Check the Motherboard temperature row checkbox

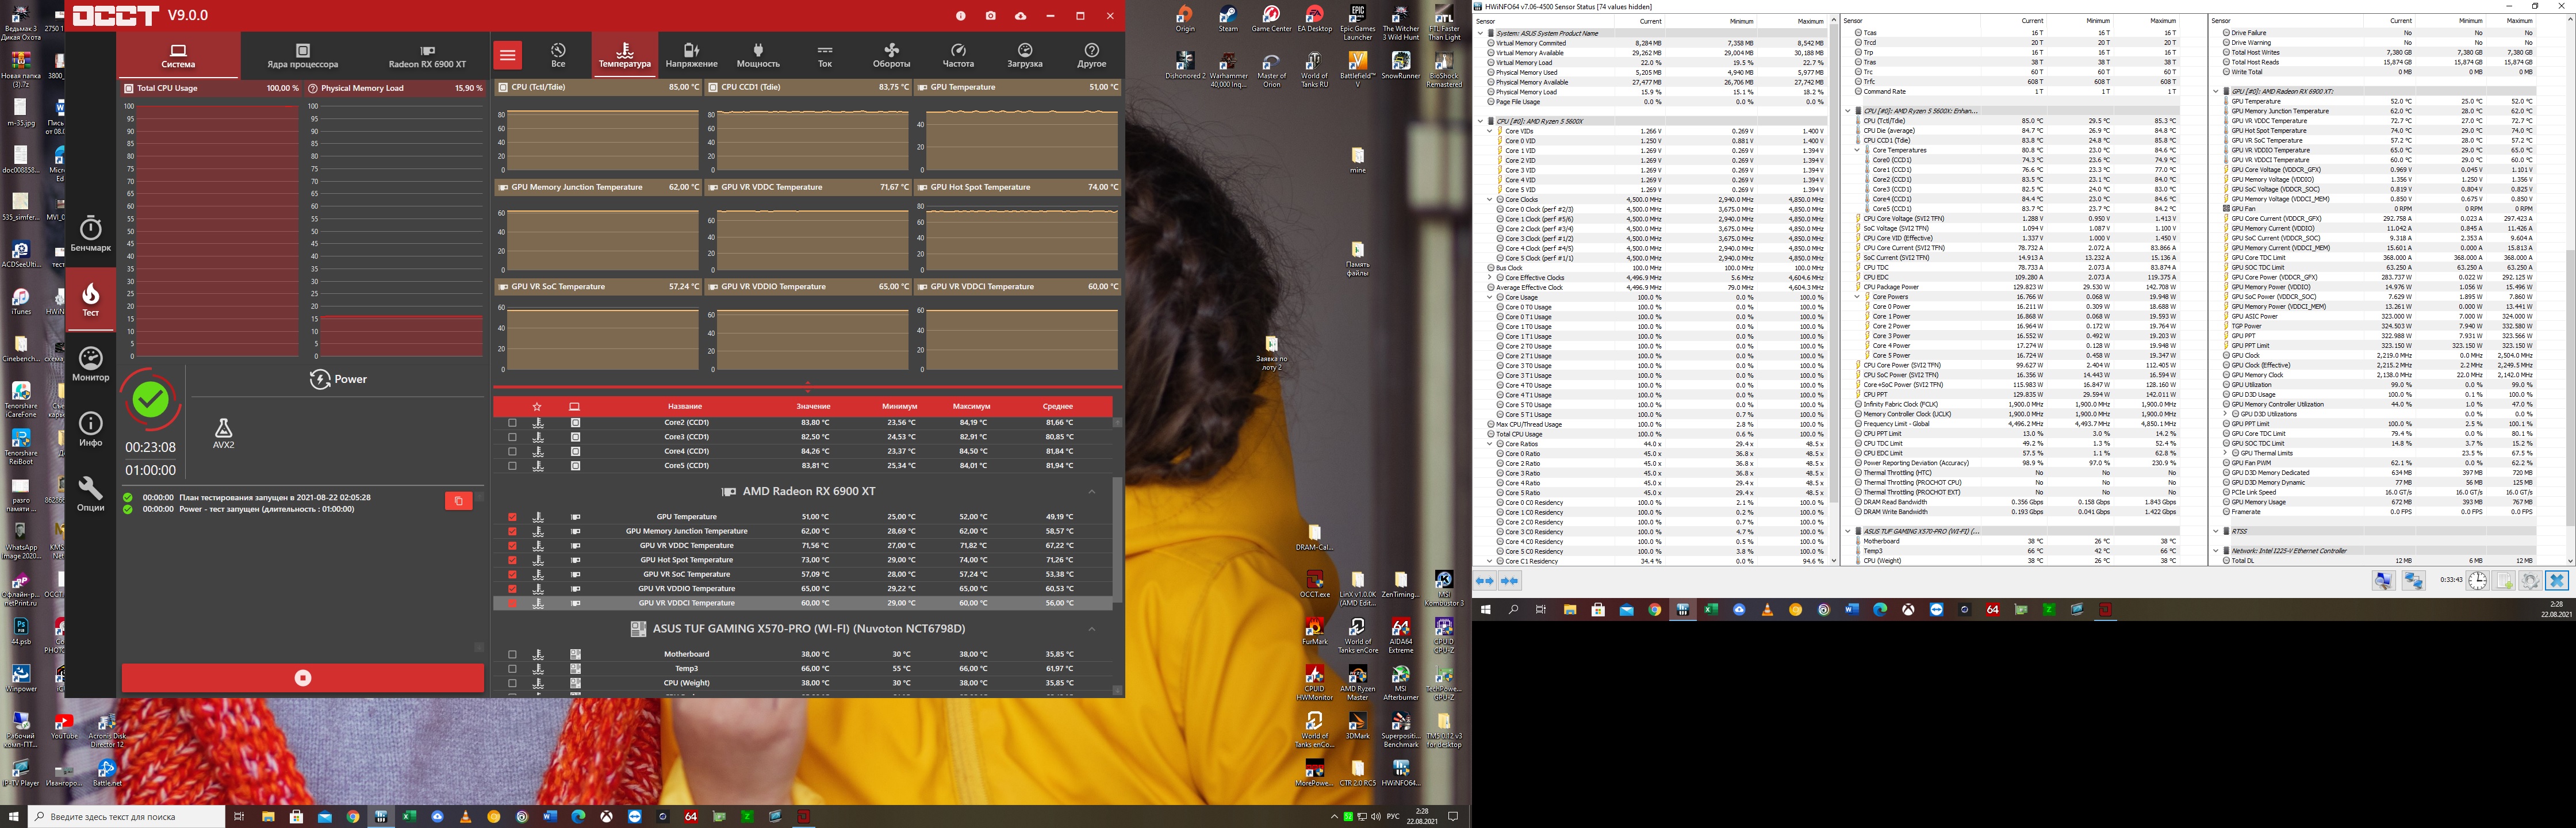point(513,654)
